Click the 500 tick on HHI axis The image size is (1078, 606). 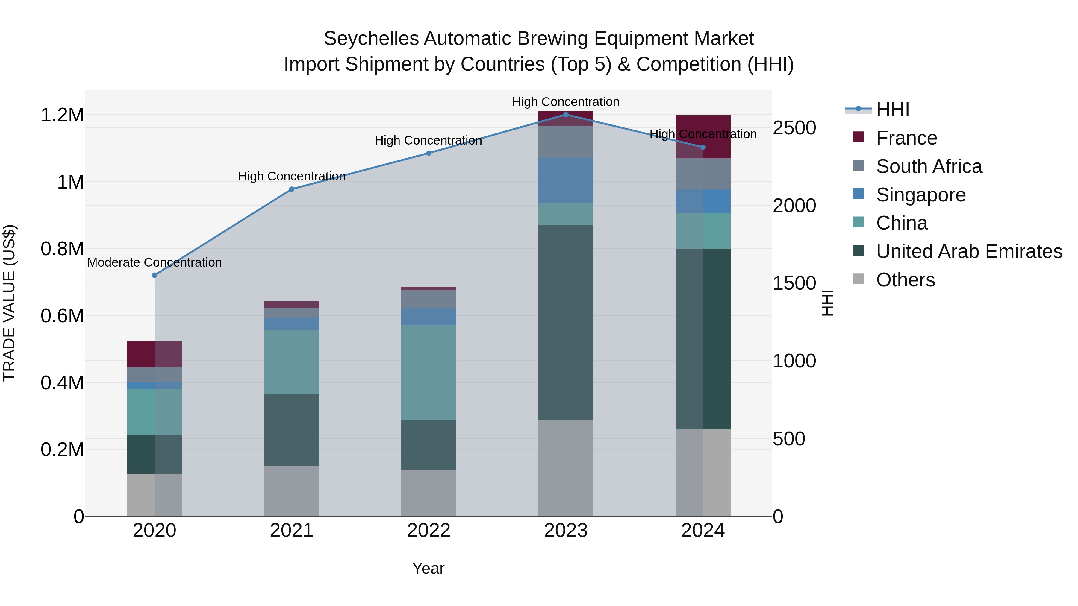coord(789,439)
